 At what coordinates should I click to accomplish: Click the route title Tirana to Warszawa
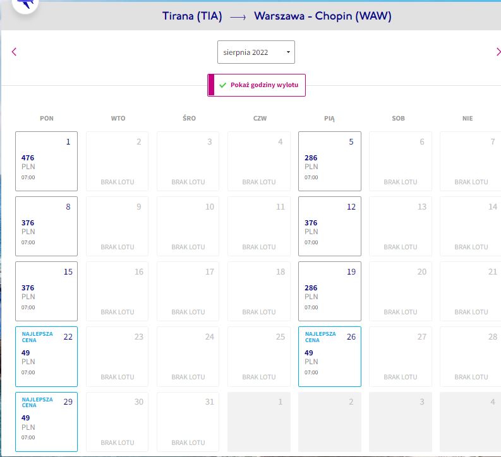coord(277,16)
